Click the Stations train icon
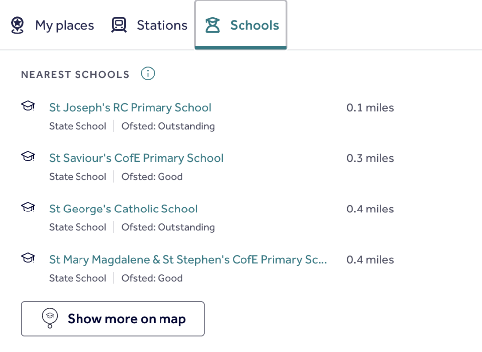The height and width of the screenshot is (352, 482). pos(119,25)
